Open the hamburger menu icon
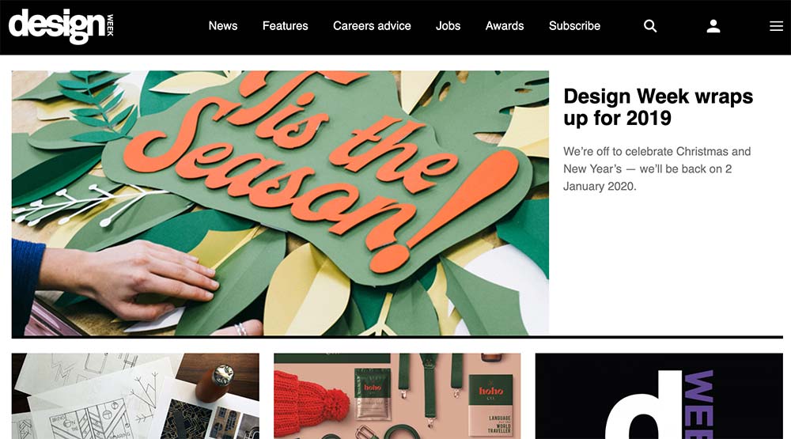The image size is (791, 439). [x=777, y=26]
